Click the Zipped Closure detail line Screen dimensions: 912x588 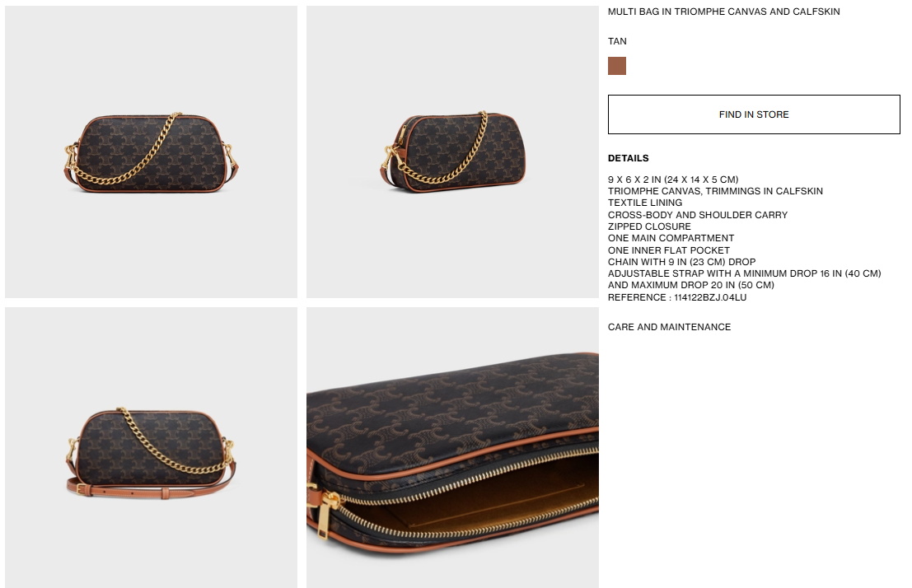pos(649,226)
